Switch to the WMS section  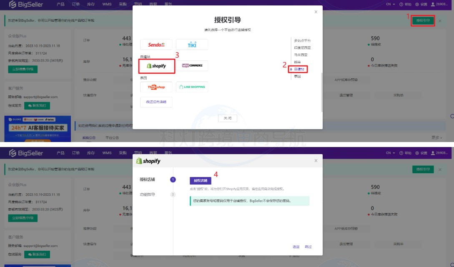pos(107,4)
